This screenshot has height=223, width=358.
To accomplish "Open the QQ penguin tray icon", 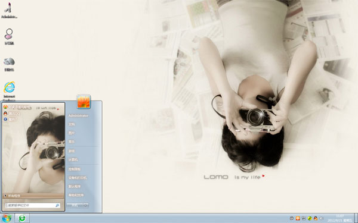I will click(316, 218).
